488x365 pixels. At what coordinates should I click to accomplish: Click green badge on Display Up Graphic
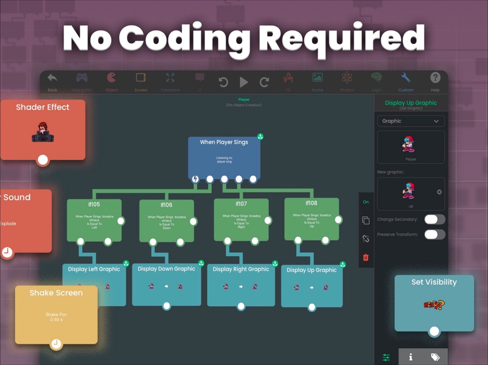coord(342,265)
